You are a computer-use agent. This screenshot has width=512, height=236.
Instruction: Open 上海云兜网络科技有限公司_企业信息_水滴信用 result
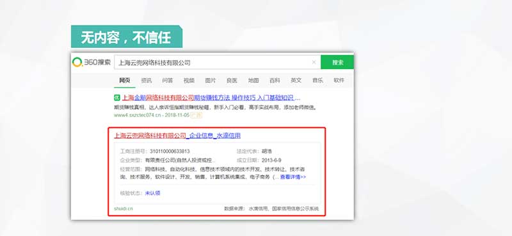click(177, 136)
